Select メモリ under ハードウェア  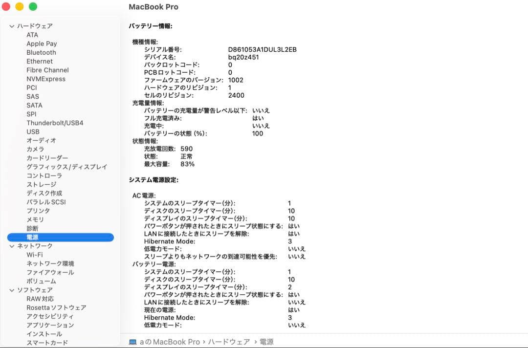[x=34, y=219]
